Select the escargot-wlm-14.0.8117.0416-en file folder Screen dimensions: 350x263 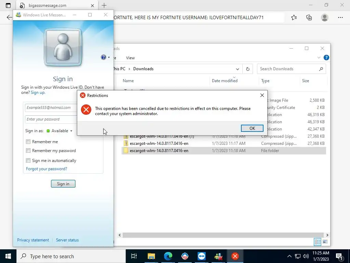coord(224,151)
